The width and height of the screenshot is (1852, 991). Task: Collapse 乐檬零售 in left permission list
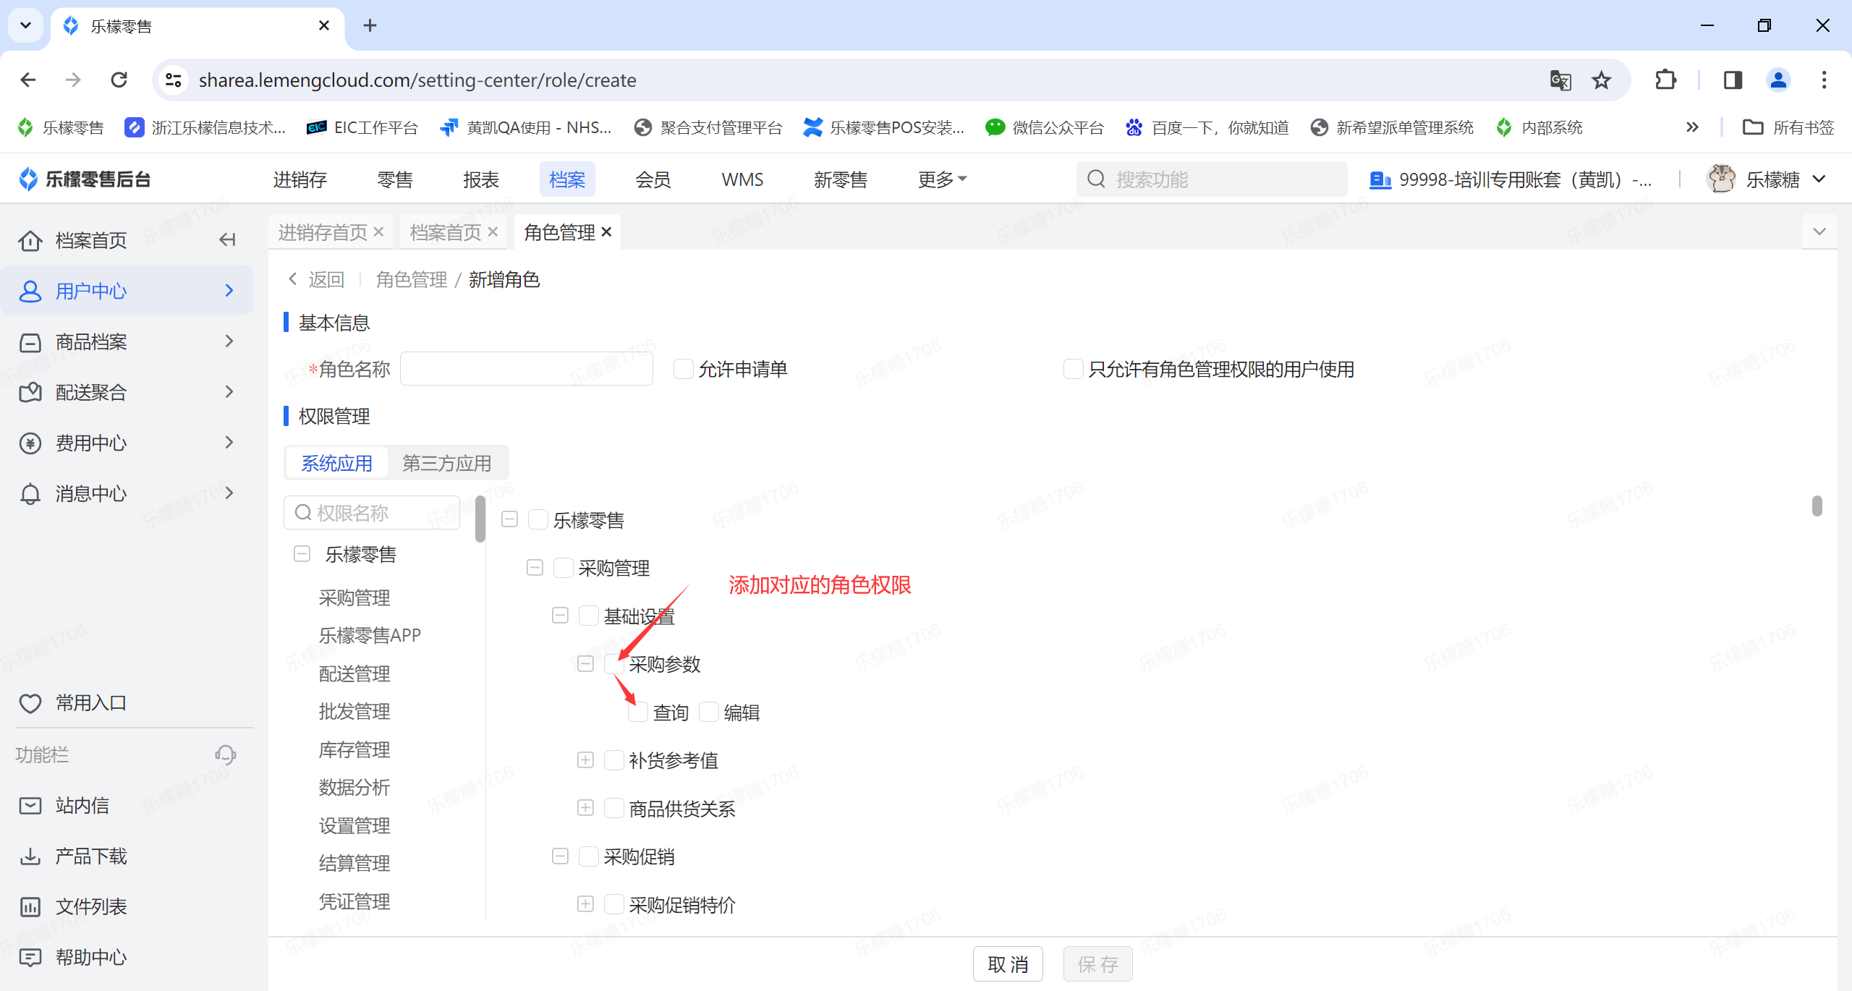tap(302, 554)
